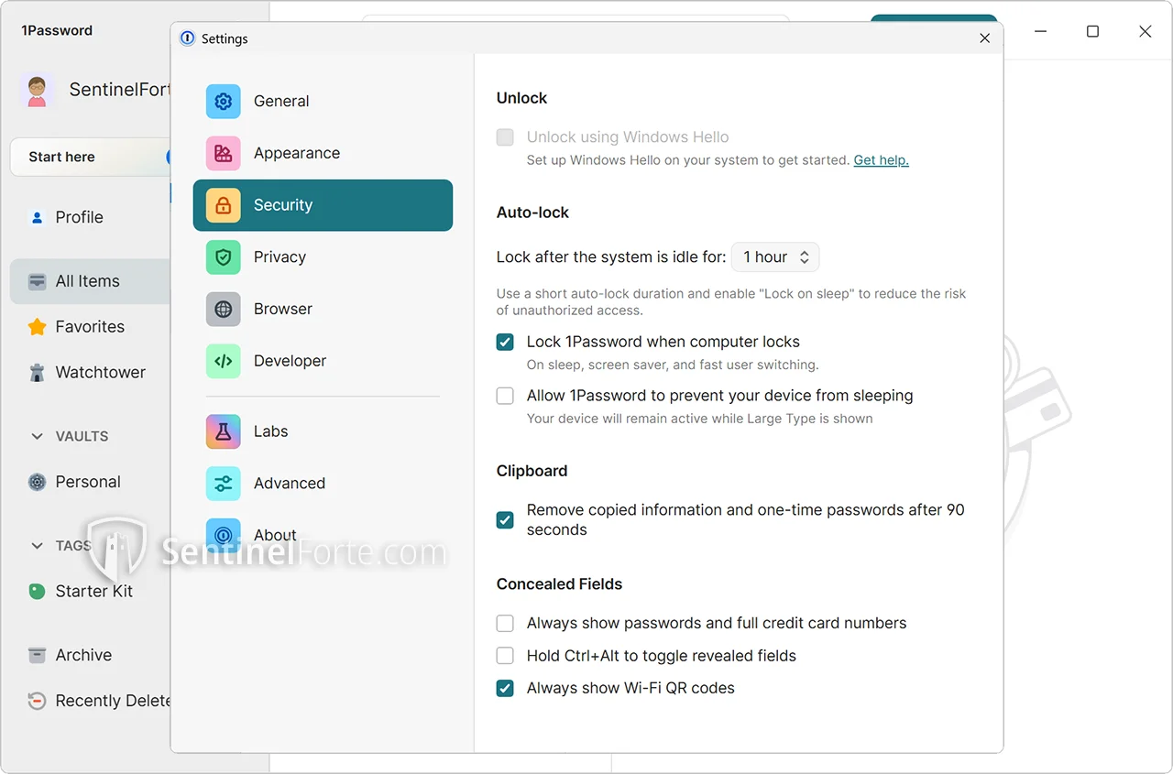Open Archive in the sidebar
1173x774 pixels.
point(90,655)
